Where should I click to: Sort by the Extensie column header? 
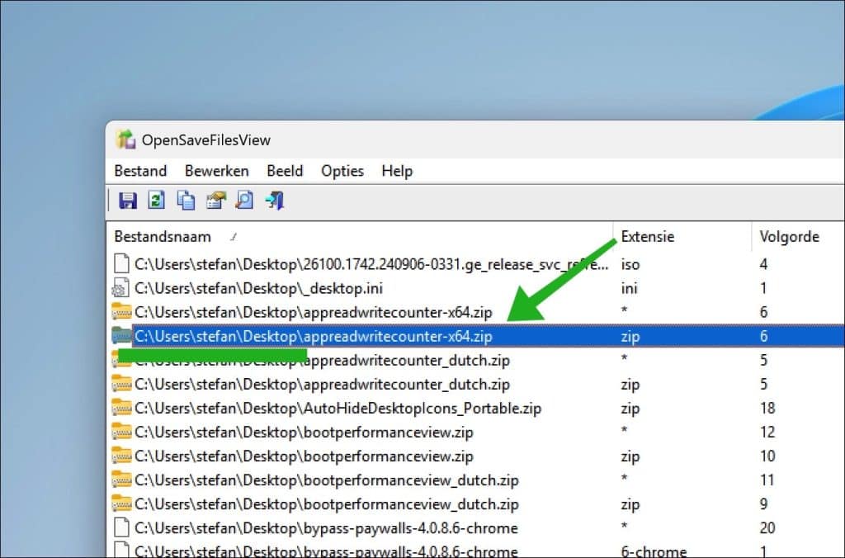[647, 237]
